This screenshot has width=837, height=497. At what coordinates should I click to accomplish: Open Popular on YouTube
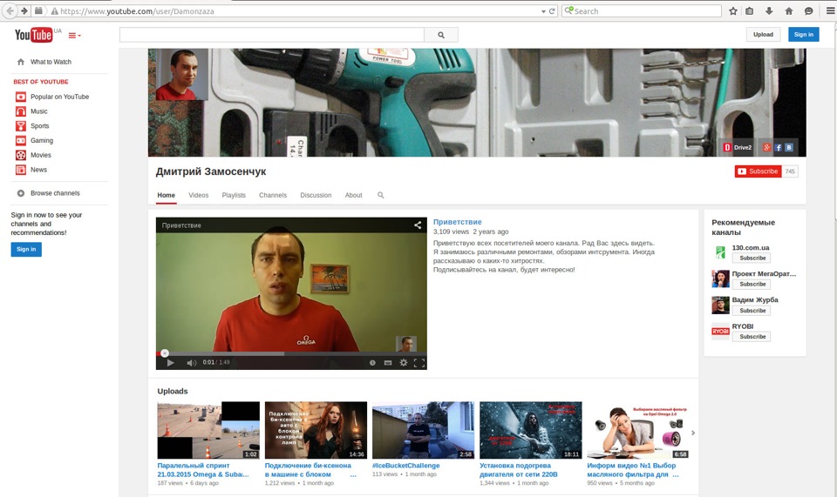tap(59, 97)
